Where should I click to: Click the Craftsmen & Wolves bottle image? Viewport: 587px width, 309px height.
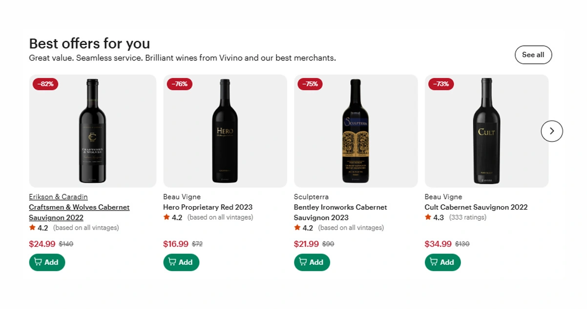tap(92, 131)
